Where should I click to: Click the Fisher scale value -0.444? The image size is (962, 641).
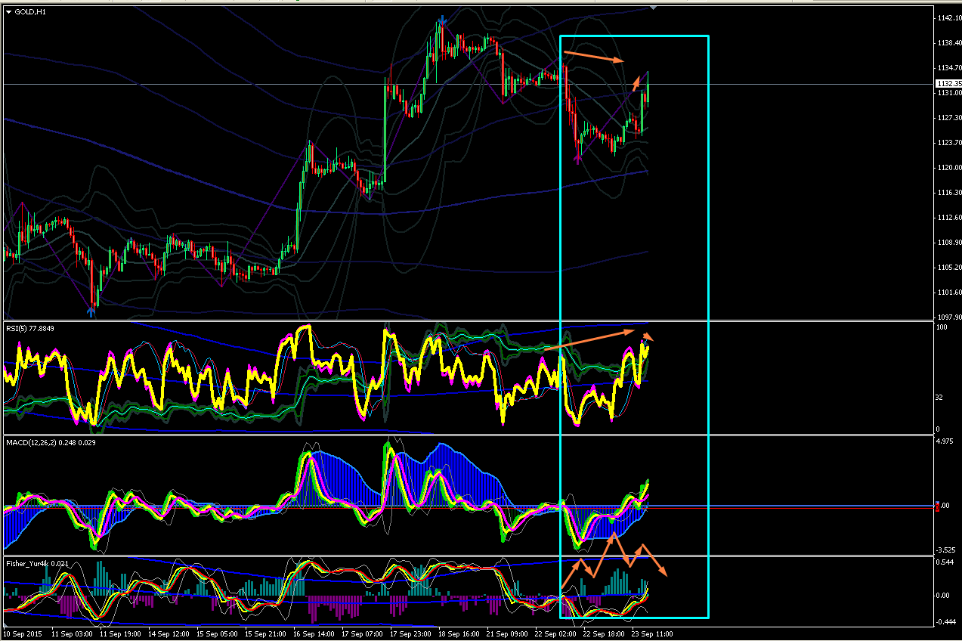click(x=945, y=621)
